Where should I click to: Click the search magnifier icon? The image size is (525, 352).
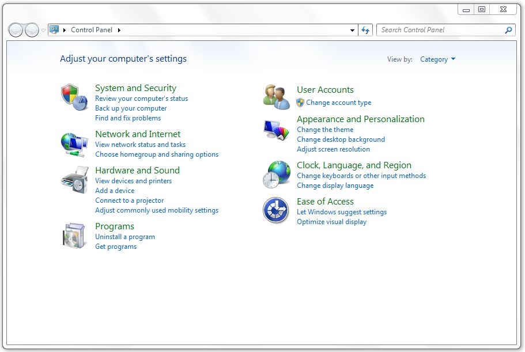pos(508,30)
